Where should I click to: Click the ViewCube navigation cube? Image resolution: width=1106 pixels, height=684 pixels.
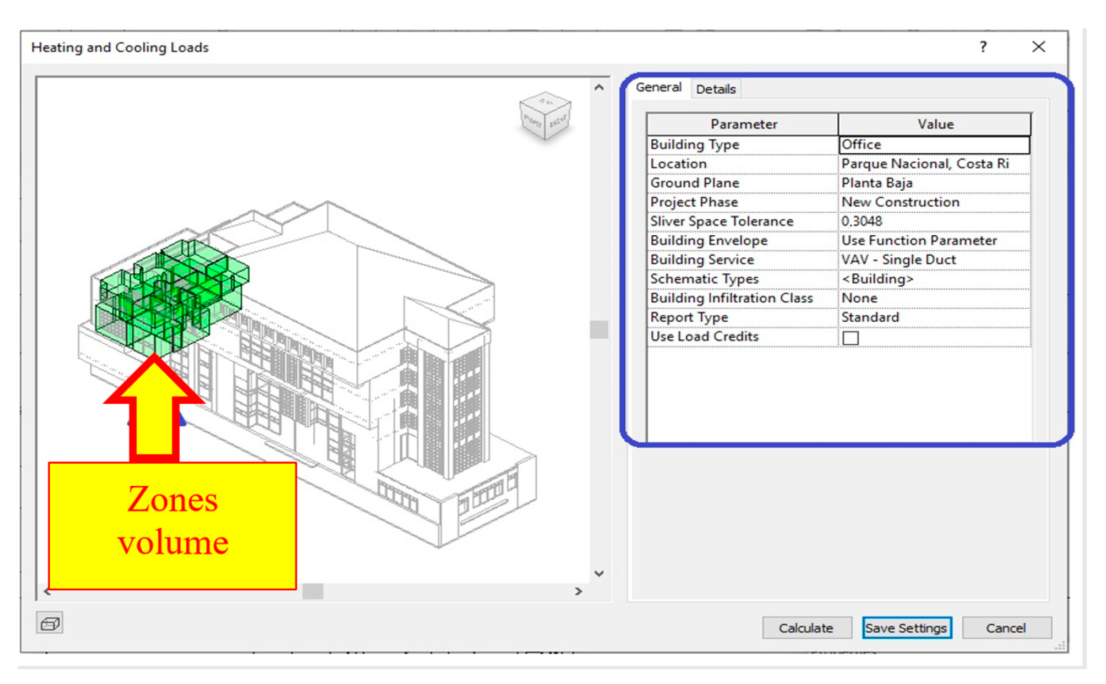[x=545, y=116]
